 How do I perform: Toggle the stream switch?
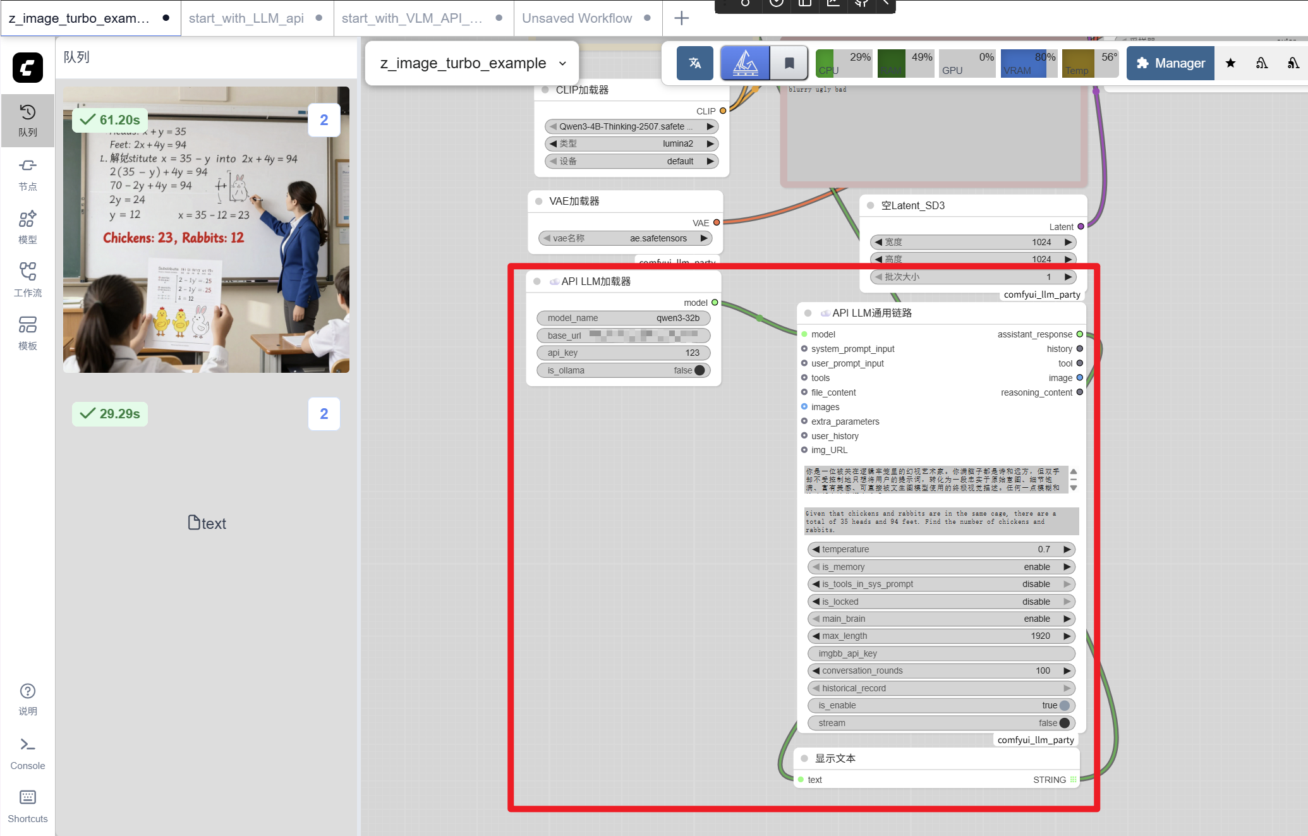(1064, 723)
